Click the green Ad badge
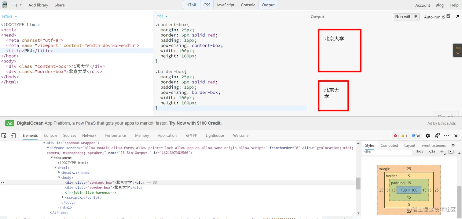462x219 pixels. point(10,123)
